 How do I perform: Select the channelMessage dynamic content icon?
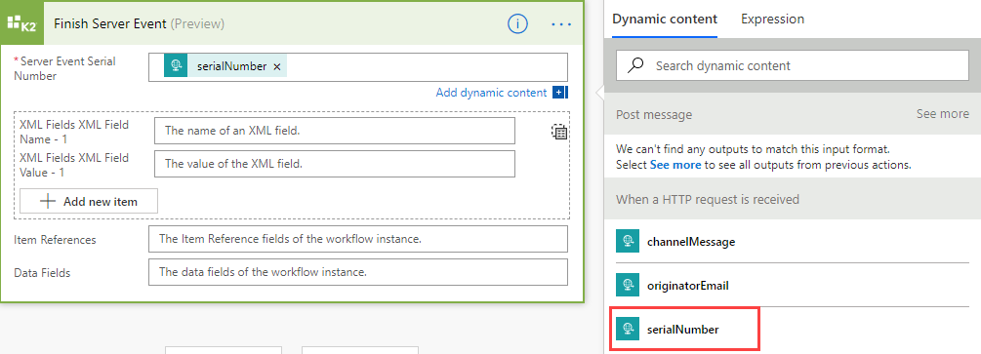627,242
